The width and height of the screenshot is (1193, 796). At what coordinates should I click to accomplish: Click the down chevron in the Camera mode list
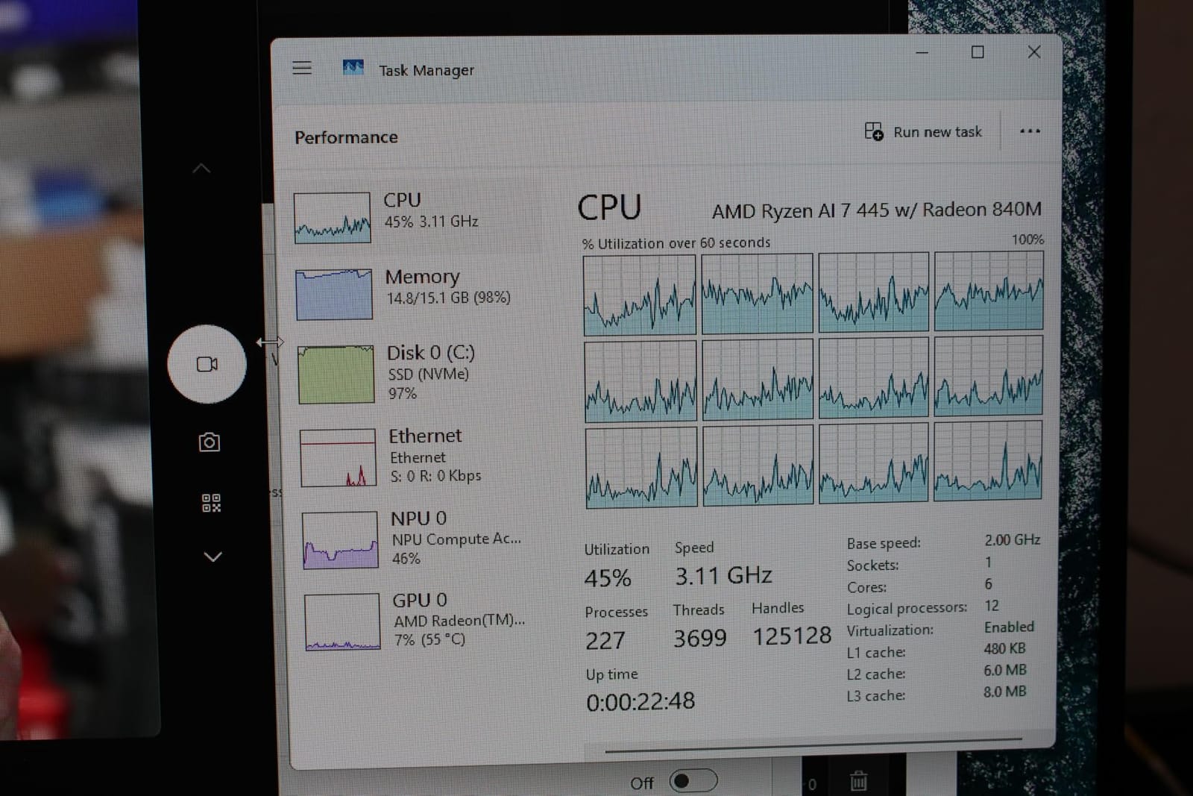coord(213,557)
